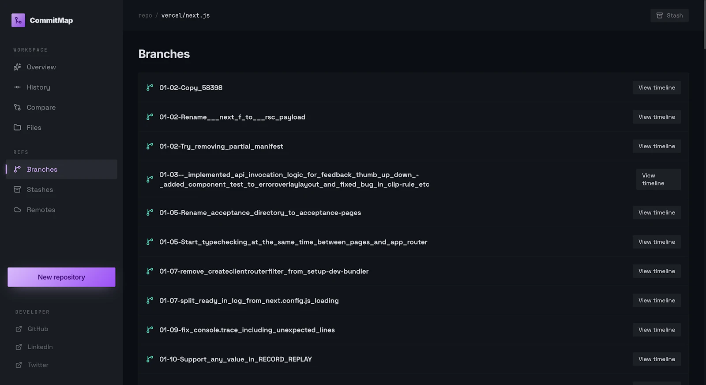Screen dimensions: 706x385
Task: Click the Stashes archive icon in sidebar
Action: point(17,189)
